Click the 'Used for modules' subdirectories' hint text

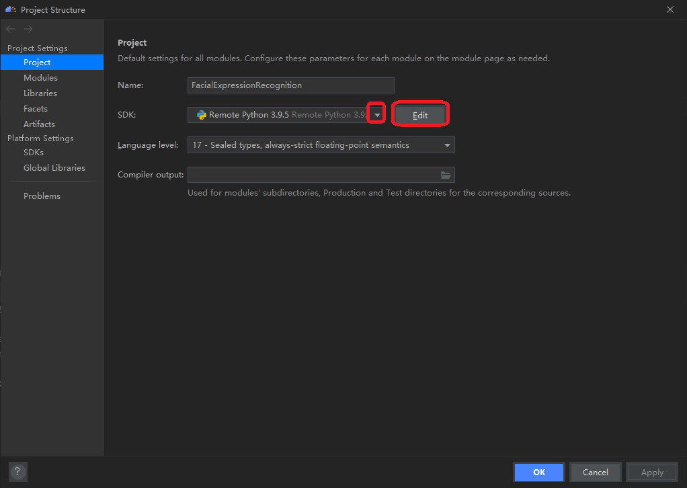click(x=379, y=193)
